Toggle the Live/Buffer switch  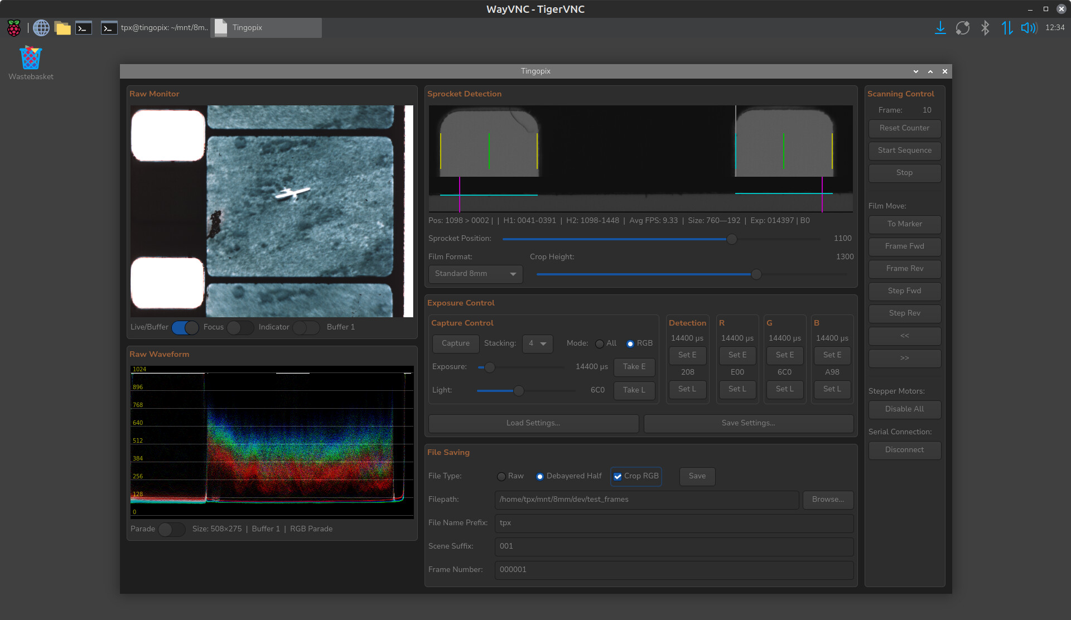click(185, 328)
